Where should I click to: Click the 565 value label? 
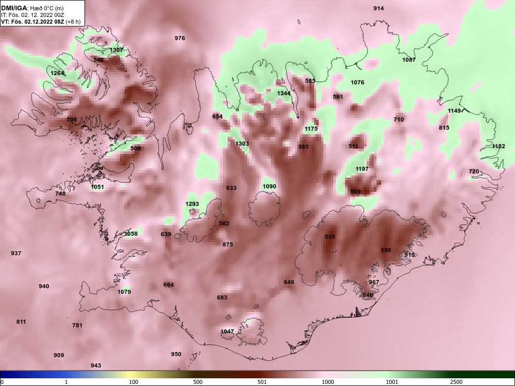coord(303,146)
